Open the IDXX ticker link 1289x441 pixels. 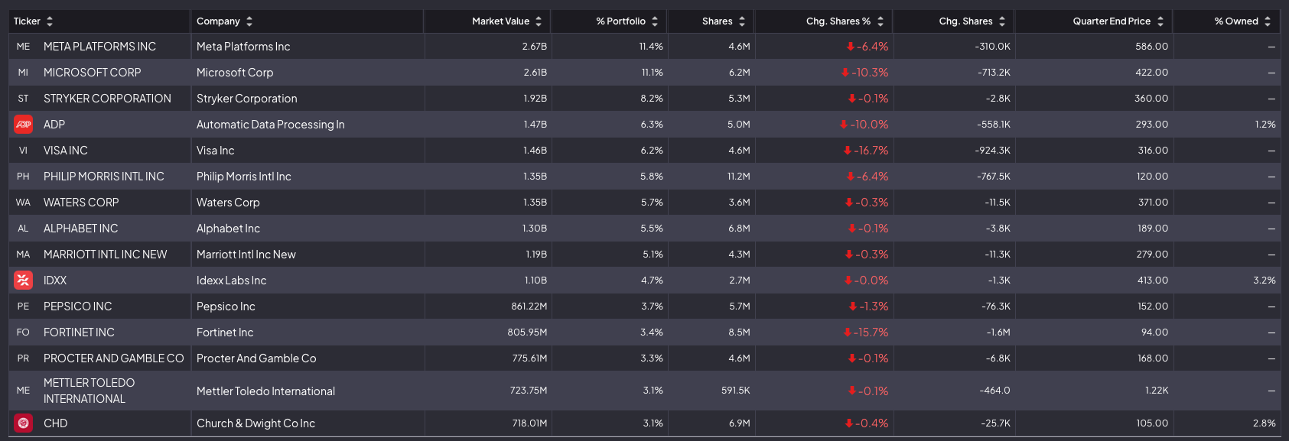[x=55, y=280]
